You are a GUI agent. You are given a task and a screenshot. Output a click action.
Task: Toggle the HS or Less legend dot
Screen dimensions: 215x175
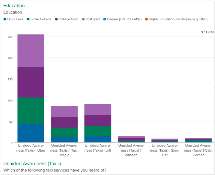[5, 19]
